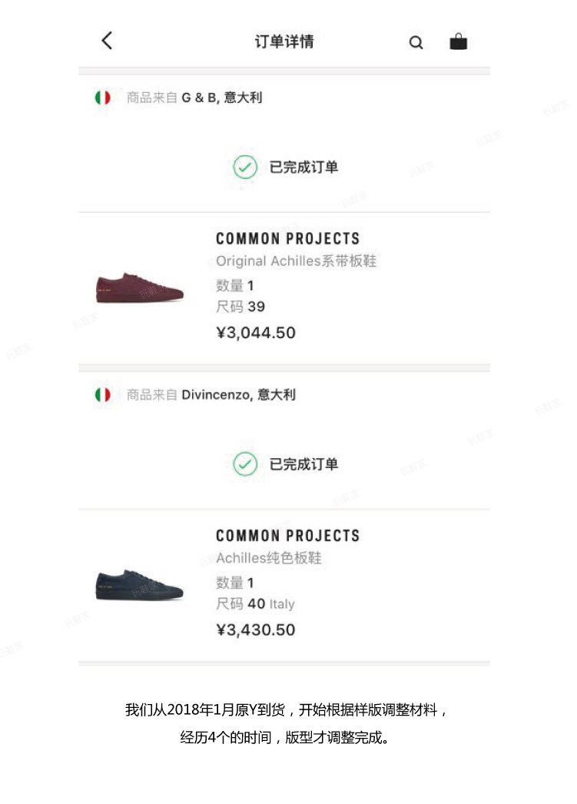
Task: Open the shopping bag icon
Action: [x=458, y=42]
